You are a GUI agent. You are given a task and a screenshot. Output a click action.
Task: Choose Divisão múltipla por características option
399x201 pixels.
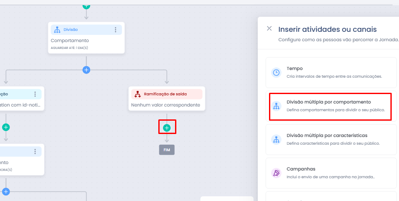point(331,139)
